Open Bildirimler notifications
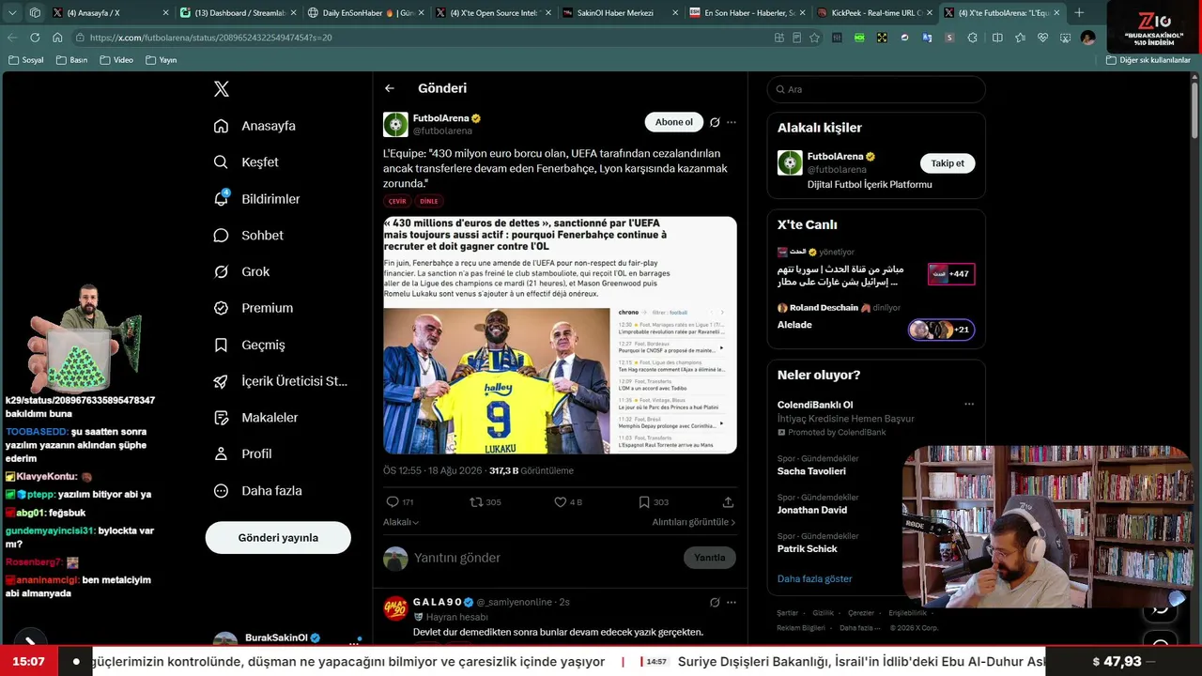 [x=256, y=199]
